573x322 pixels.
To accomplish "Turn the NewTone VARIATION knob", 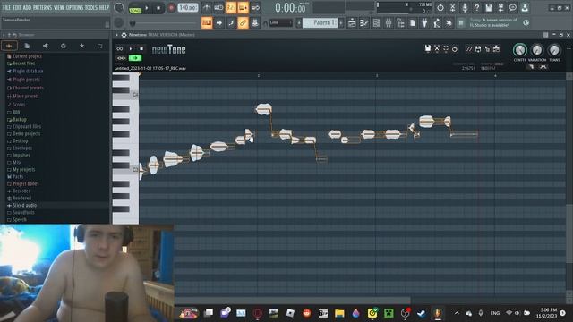I will (537, 50).
